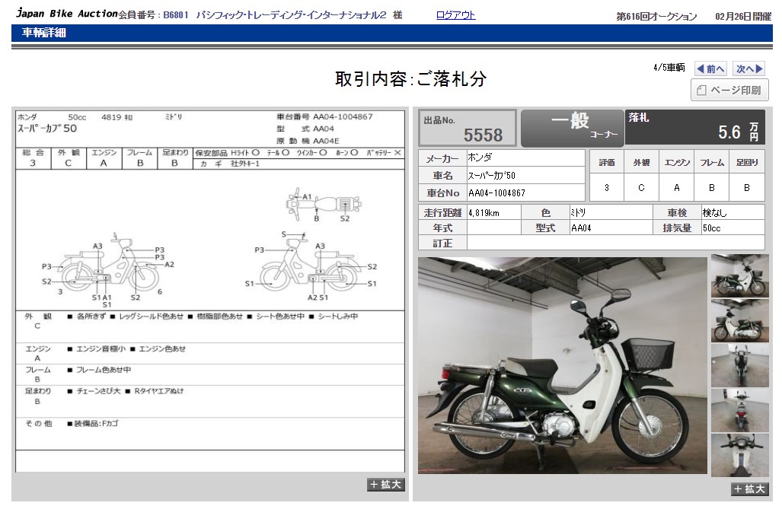This screenshot has width=782, height=506.
Task: Select the fifth thumbnail showing handlebar view
Action: click(739, 455)
